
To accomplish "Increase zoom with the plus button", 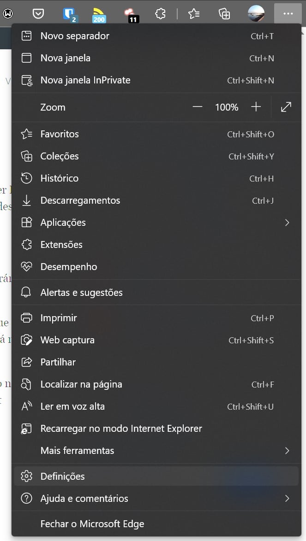I will coord(256,107).
